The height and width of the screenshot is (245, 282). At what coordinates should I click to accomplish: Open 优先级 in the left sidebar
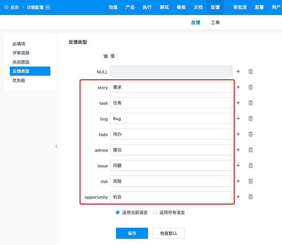point(19,80)
